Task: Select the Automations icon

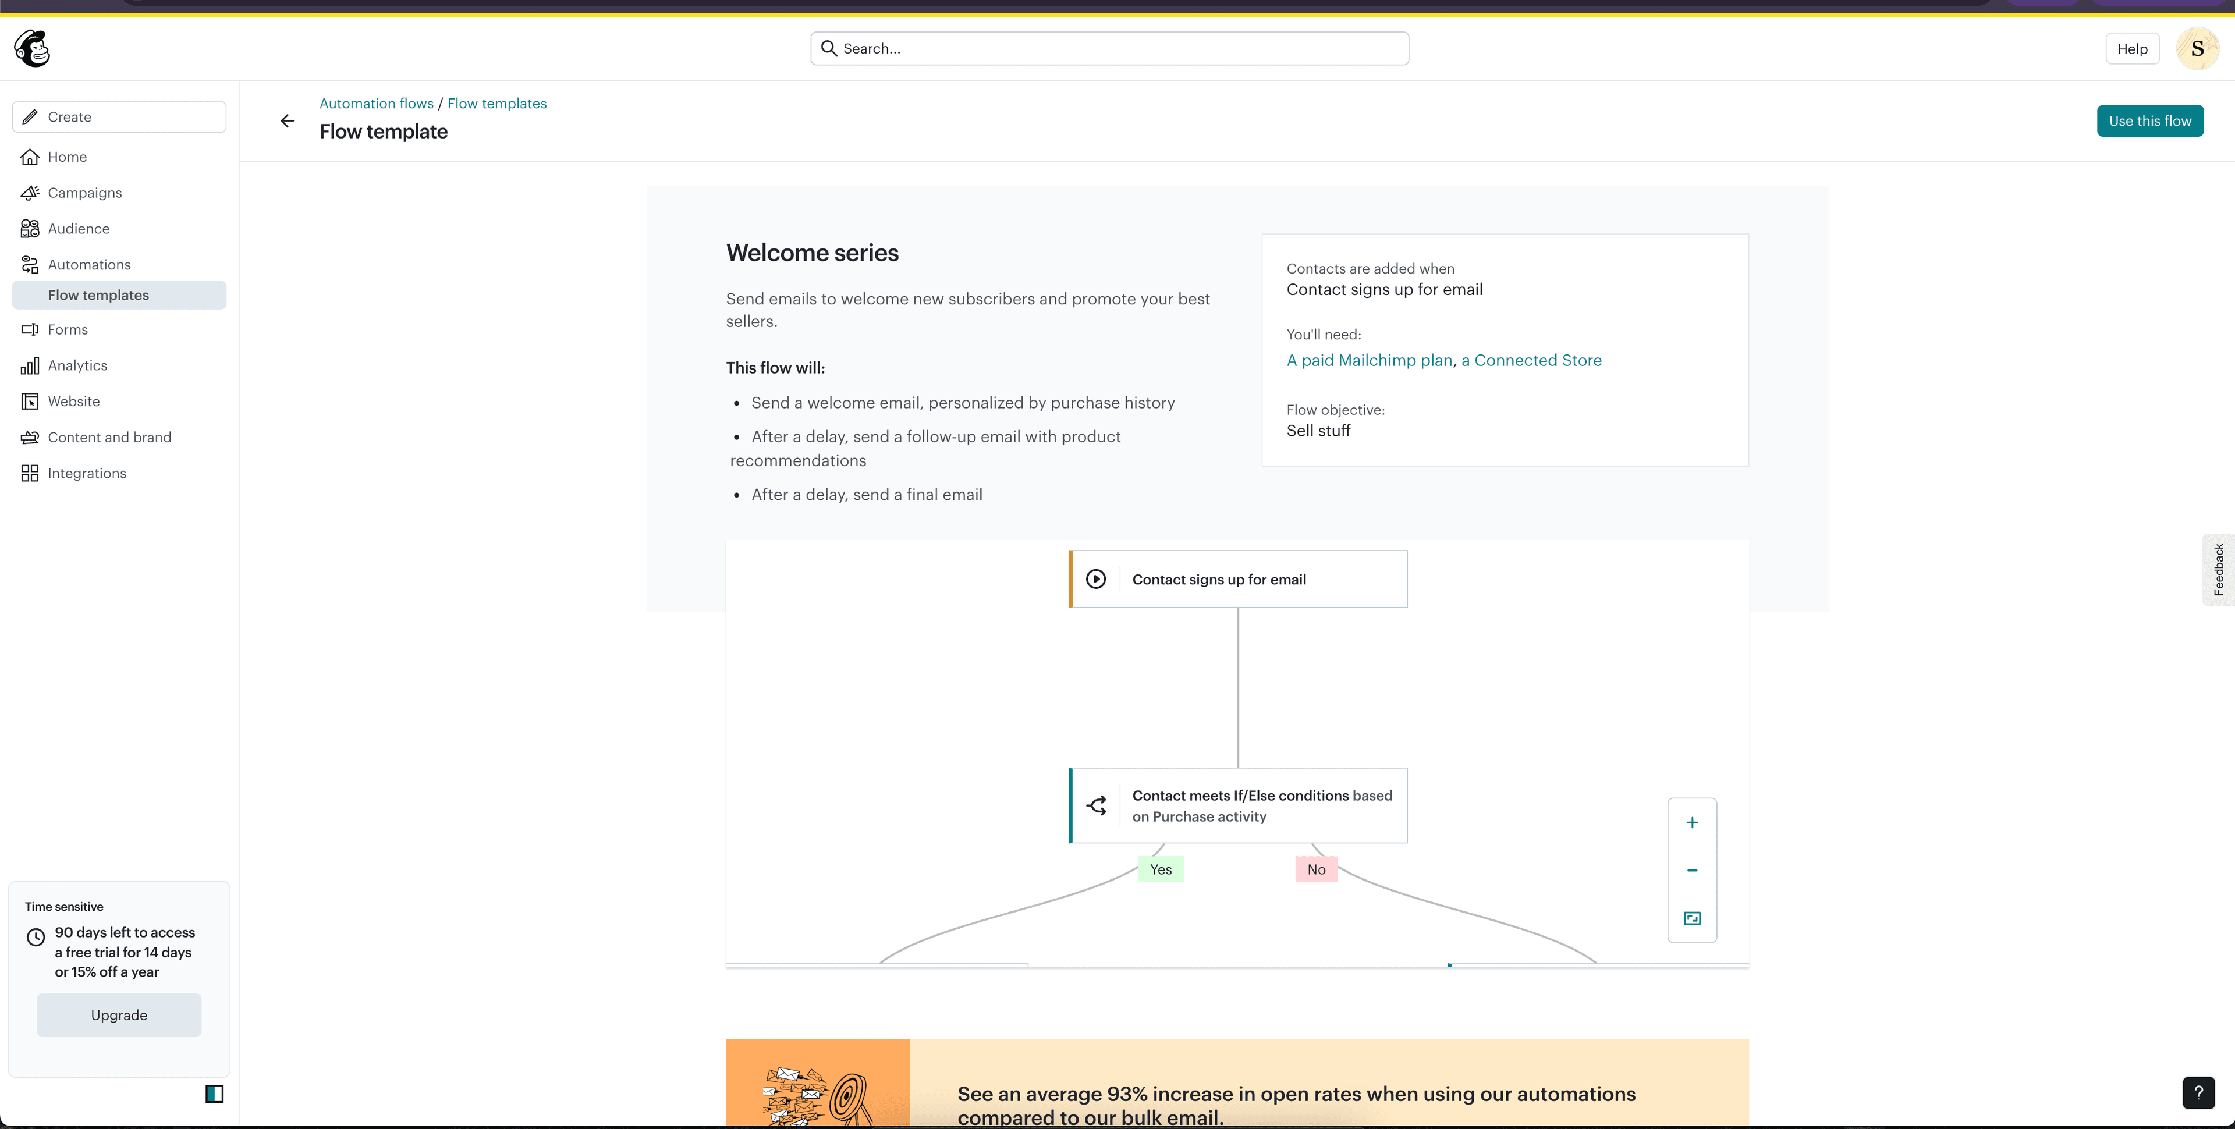Action: pyautogui.click(x=30, y=264)
